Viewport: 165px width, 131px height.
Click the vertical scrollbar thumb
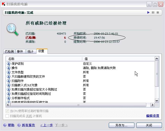[157, 74]
